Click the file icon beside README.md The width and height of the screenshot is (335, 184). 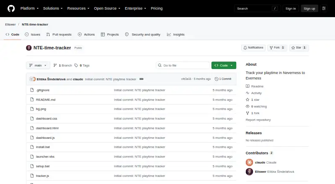(32, 100)
